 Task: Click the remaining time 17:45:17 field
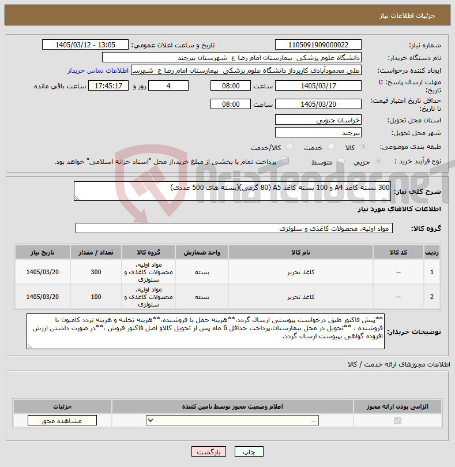coord(108,86)
